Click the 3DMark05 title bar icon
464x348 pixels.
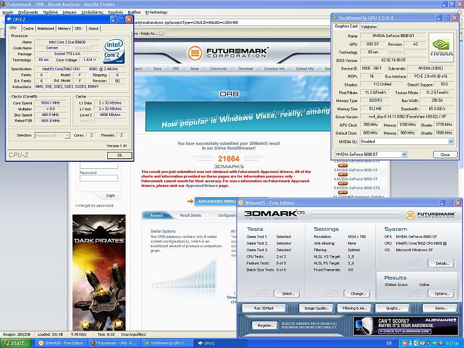[241, 203]
